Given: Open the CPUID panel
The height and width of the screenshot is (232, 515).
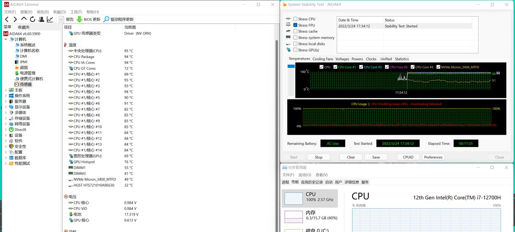Looking at the screenshot, I should click(x=408, y=157).
